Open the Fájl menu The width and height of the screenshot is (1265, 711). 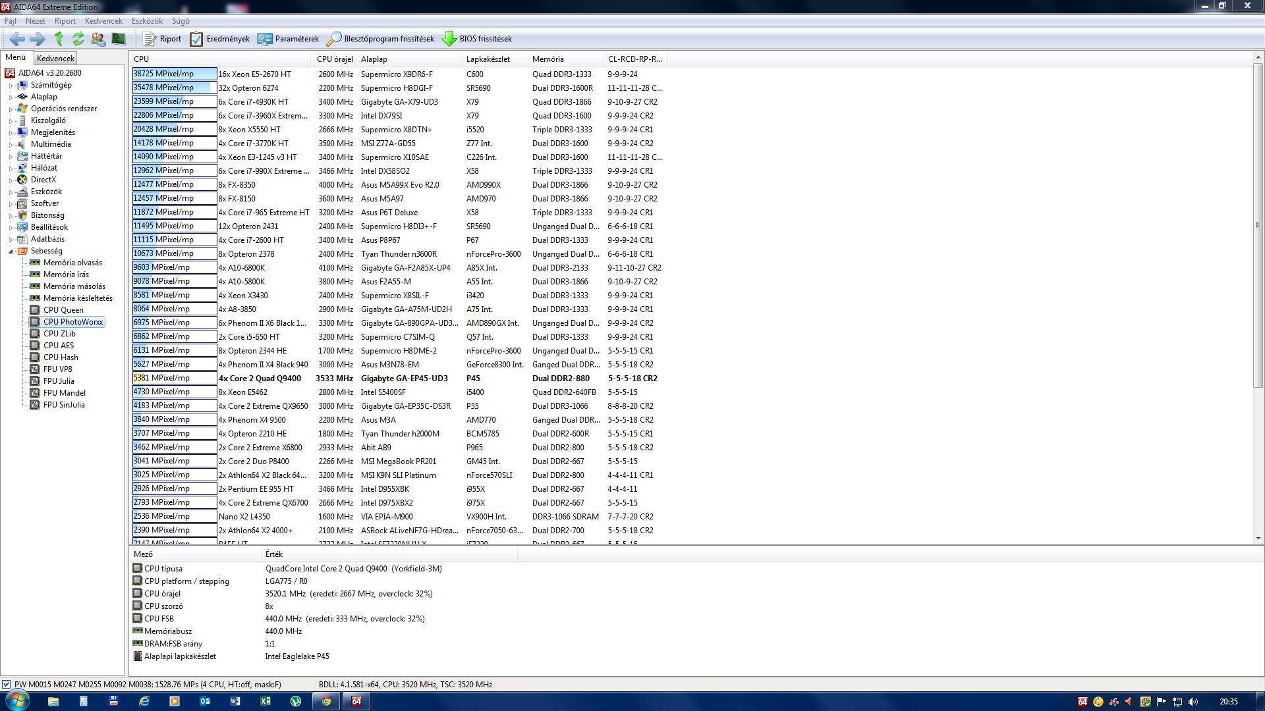click(11, 21)
